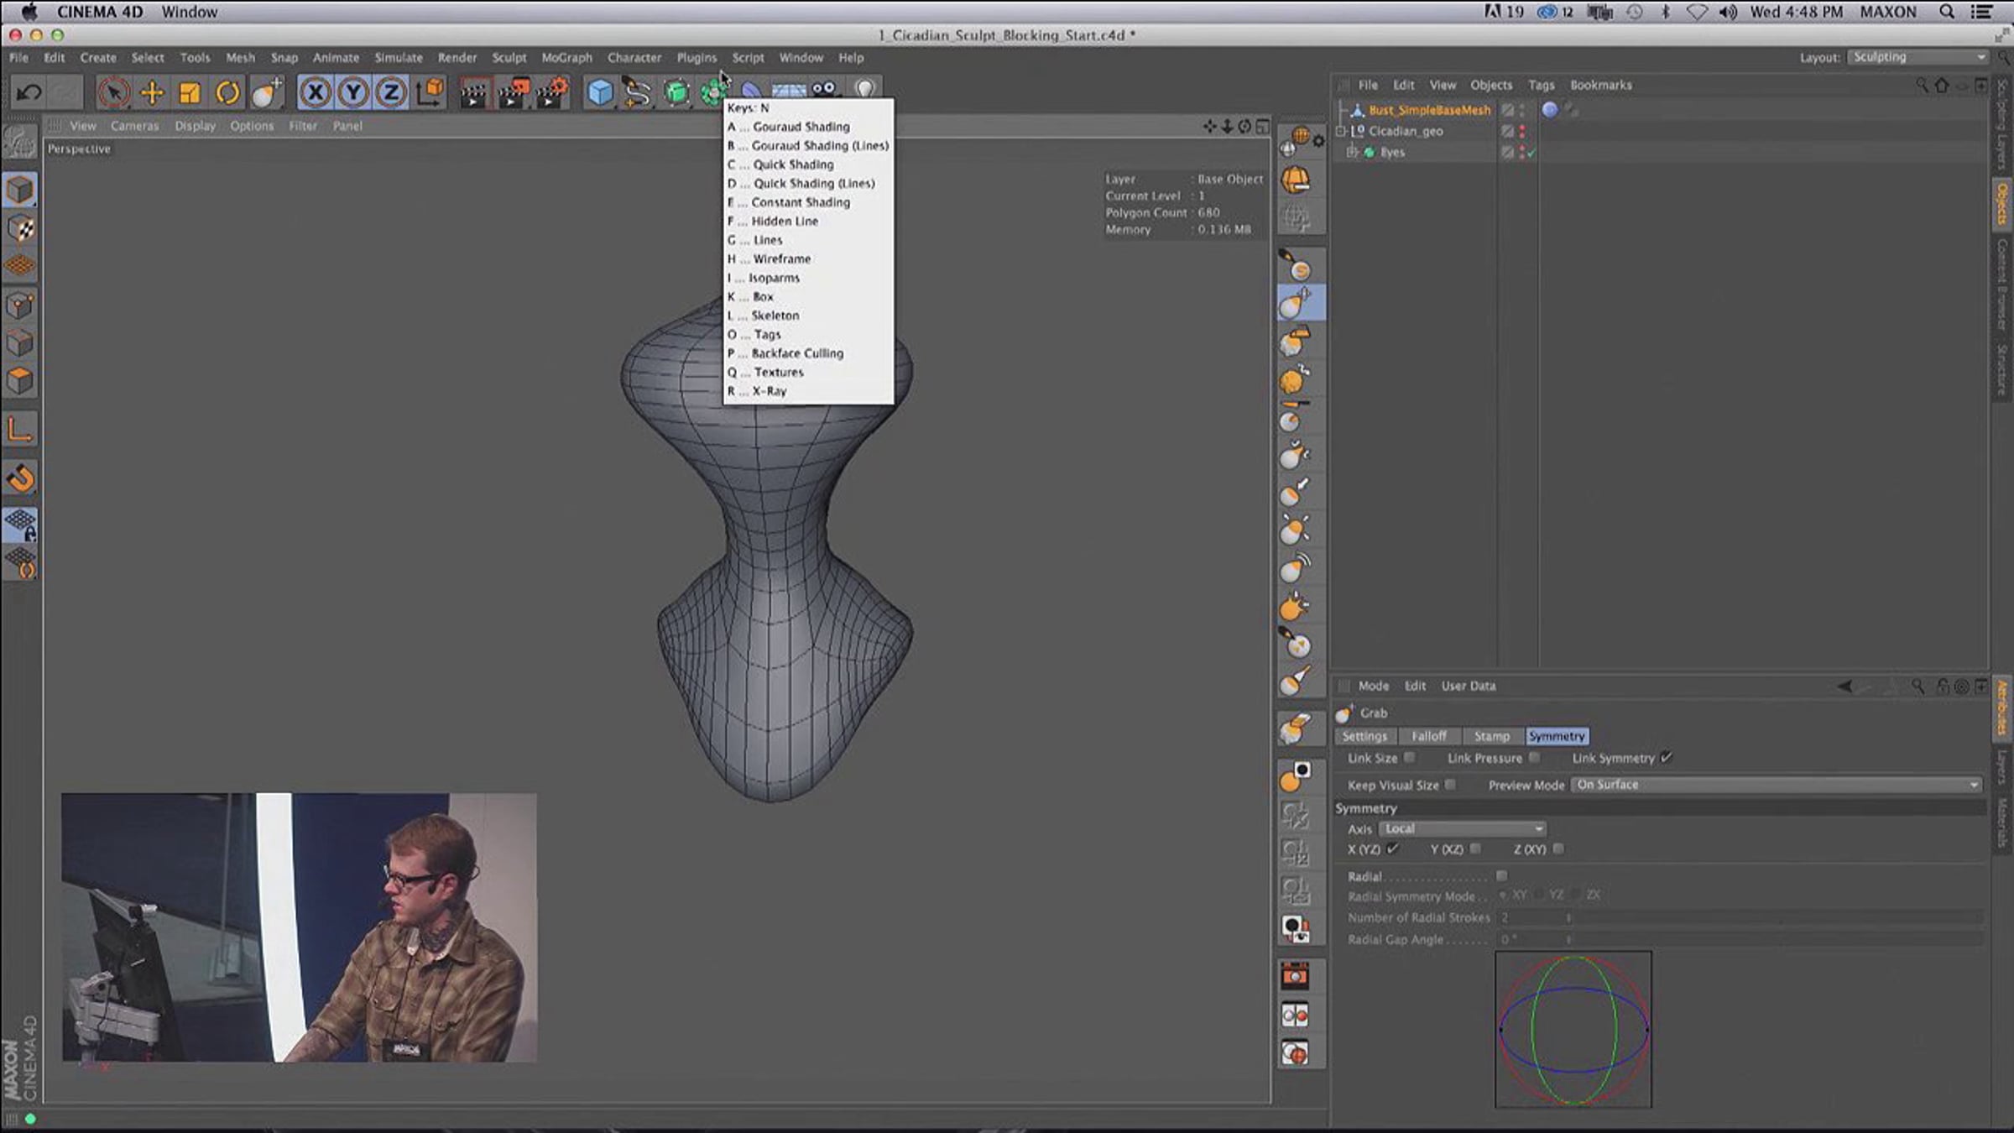2014x1133 pixels.
Task: Click the Render View clapperboard icon
Action: tap(473, 92)
